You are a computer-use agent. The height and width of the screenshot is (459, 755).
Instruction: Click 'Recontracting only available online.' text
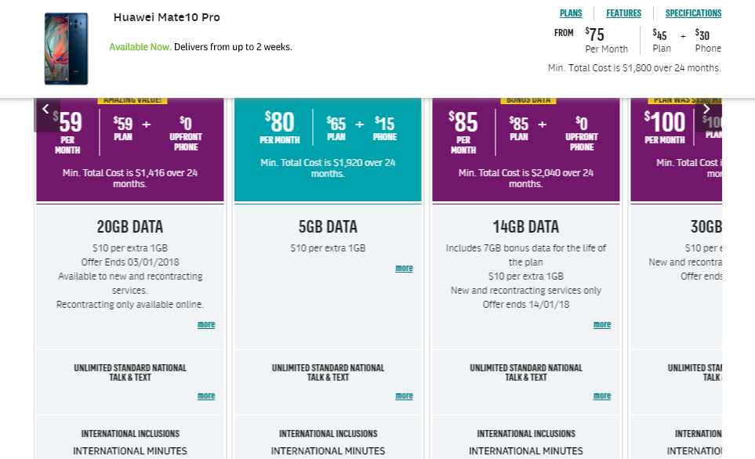click(x=130, y=305)
